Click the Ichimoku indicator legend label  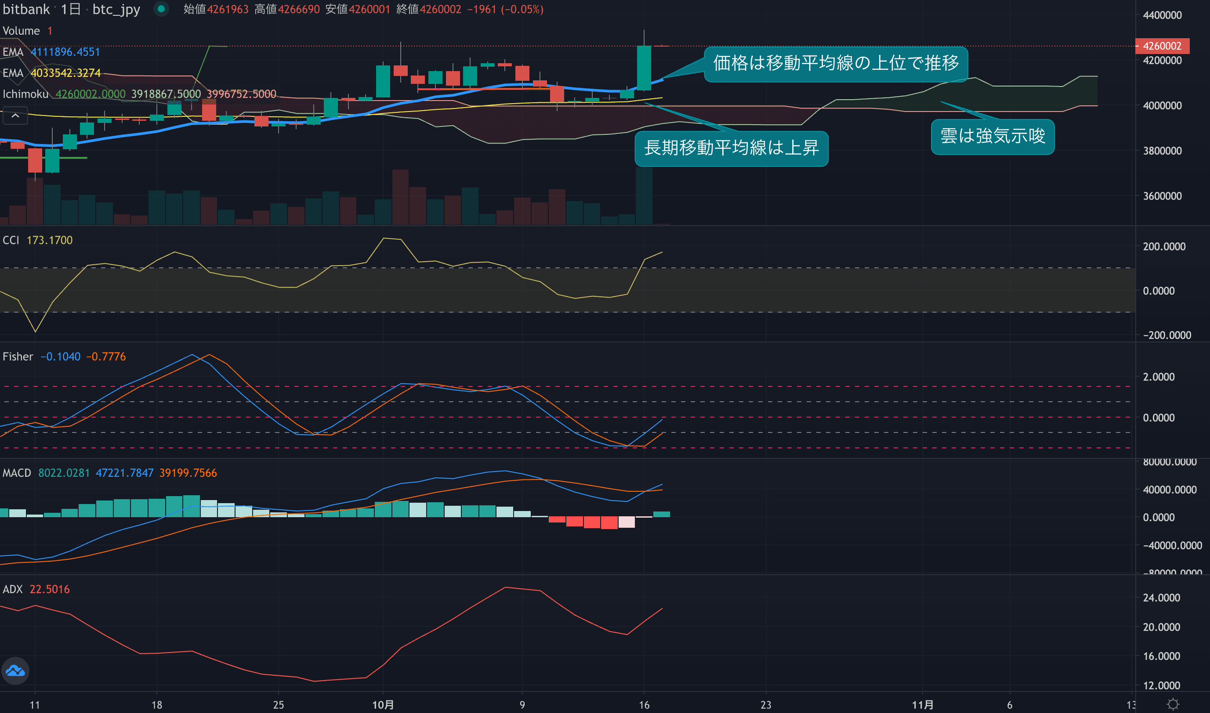pyautogui.click(x=25, y=94)
